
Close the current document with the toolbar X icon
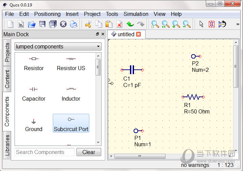tap(63, 24)
